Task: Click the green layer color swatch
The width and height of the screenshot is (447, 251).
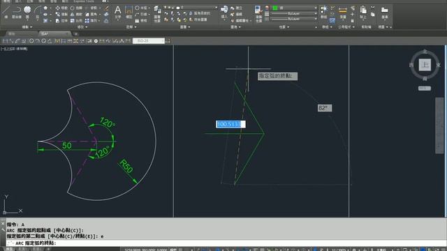Action: pyautogui.click(x=275, y=8)
